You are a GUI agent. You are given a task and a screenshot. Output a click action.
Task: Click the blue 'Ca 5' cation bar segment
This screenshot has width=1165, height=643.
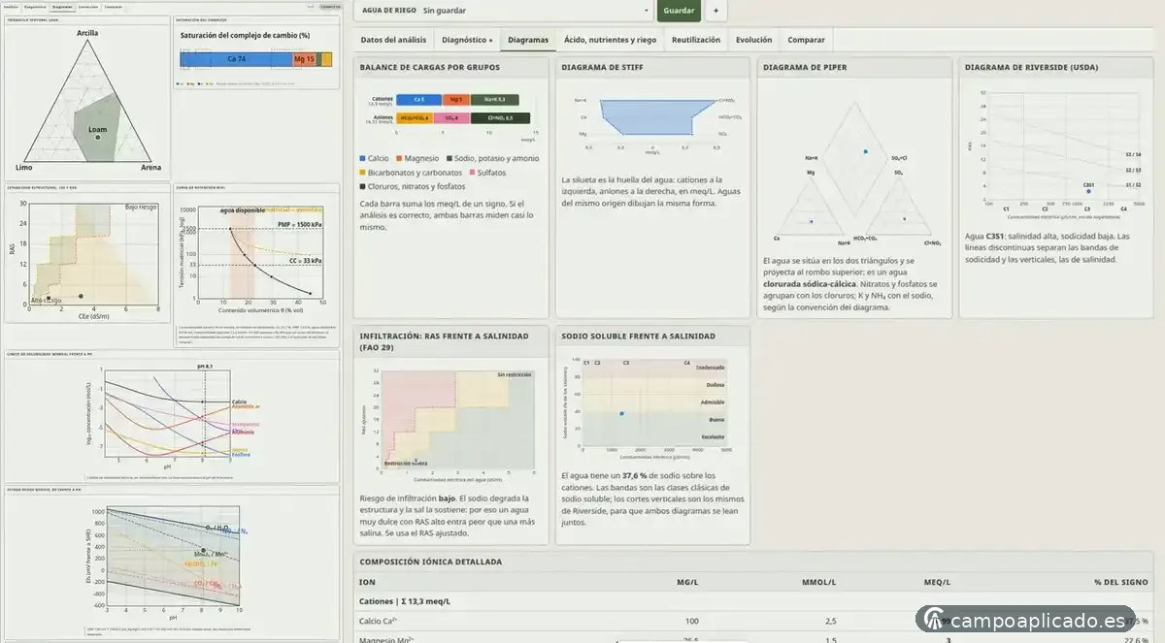(x=418, y=100)
